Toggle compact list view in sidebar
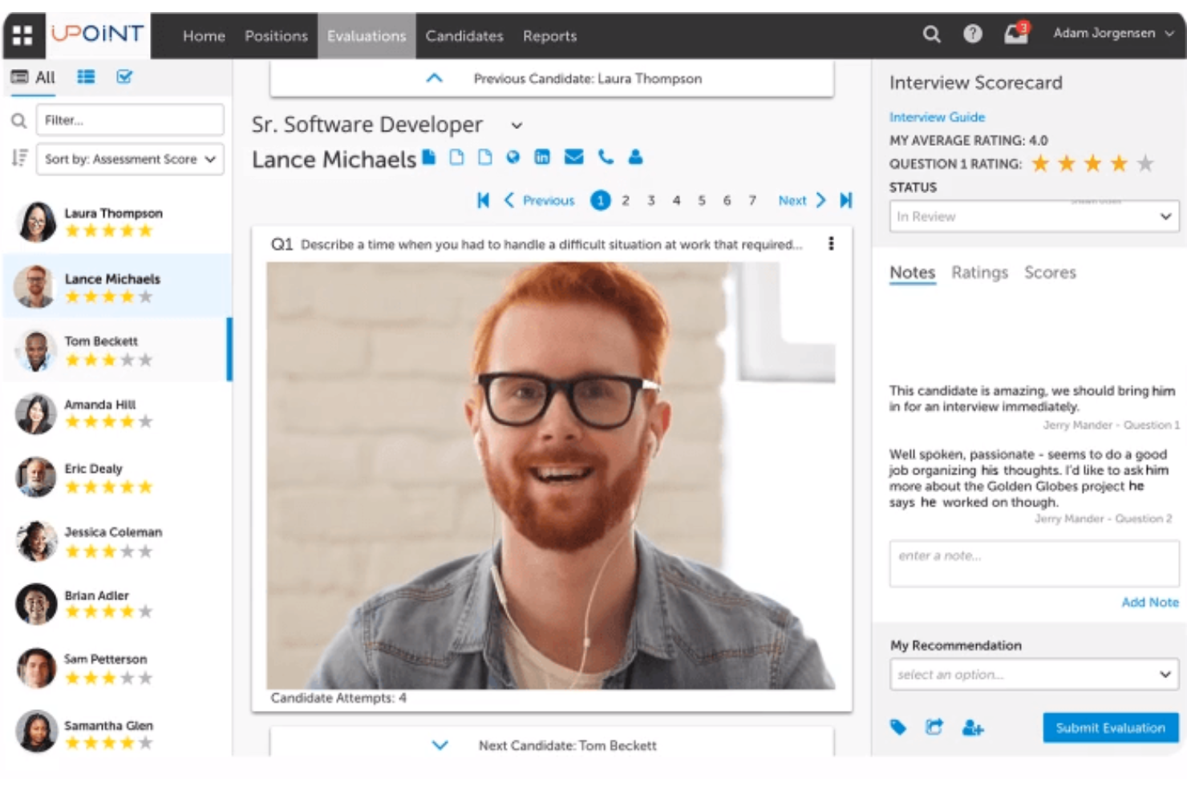 (86, 77)
